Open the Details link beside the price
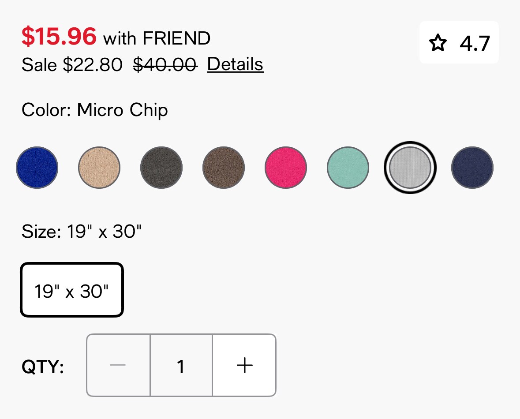This screenshot has width=520, height=419. pyautogui.click(x=235, y=64)
